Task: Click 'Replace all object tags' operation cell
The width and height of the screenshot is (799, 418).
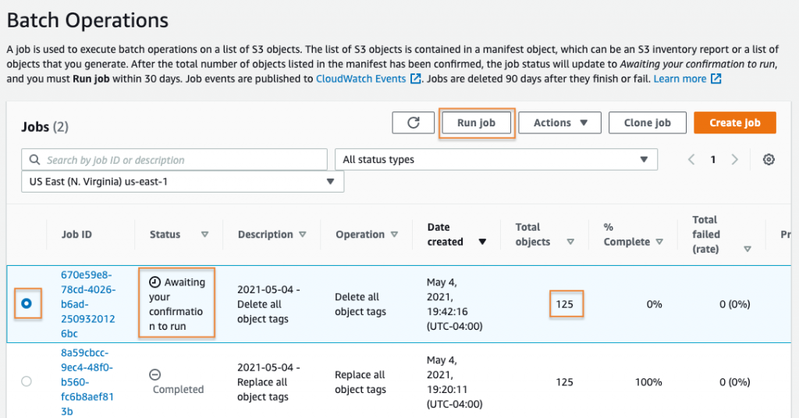Action: pos(360,382)
